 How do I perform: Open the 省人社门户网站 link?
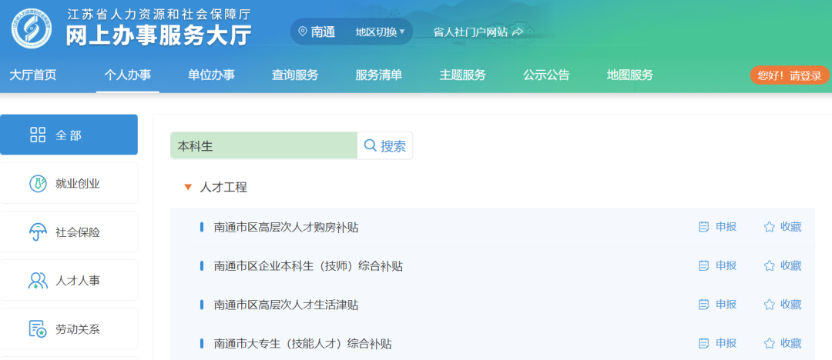click(x=478, y=32)
